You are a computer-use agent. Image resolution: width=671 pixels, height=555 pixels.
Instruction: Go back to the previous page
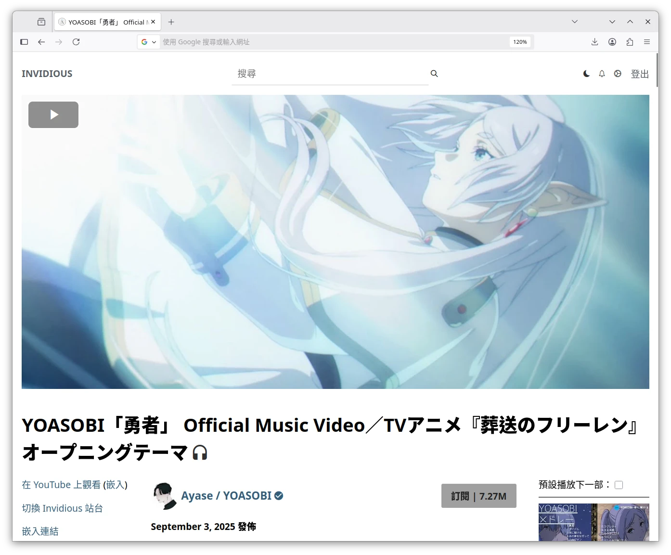click(x=41, y=42)
